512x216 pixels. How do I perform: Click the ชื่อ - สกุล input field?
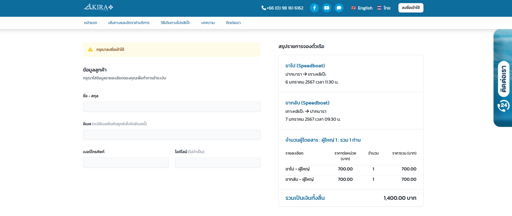172,107
